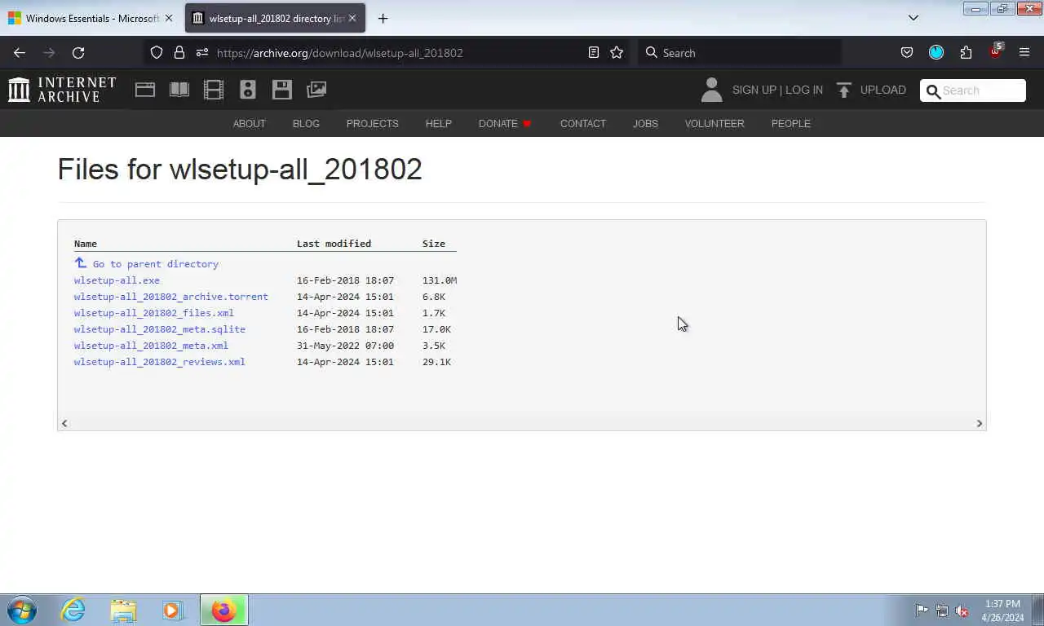This screenshot has width=1044, height=626.
Task: Click LOG IN link
Action: pos(804,90)
